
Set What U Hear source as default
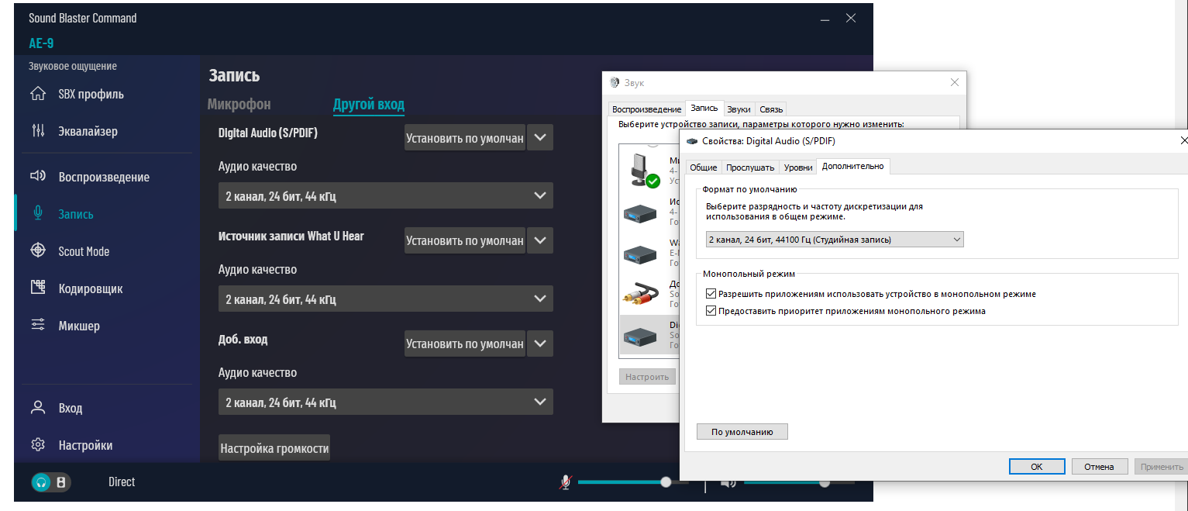[x=465, y=240]
